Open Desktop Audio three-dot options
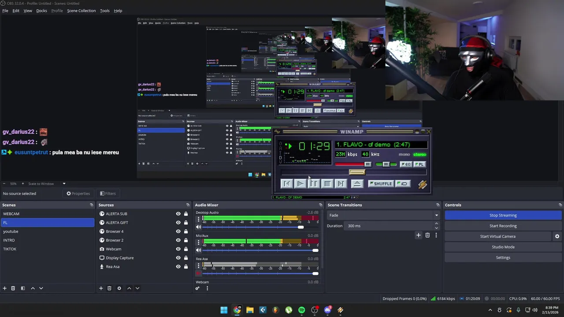 tap(198, 219)
